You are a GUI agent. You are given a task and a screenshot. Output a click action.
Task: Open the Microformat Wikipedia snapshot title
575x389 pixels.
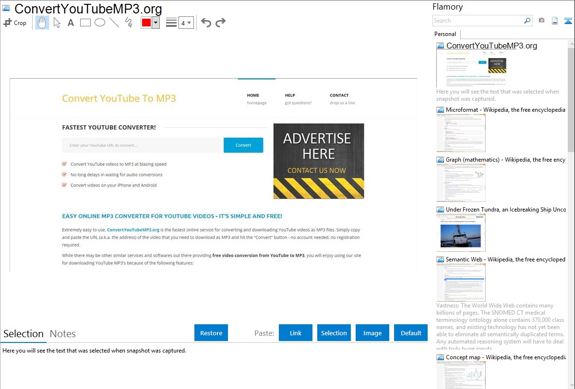coord(505,110)
